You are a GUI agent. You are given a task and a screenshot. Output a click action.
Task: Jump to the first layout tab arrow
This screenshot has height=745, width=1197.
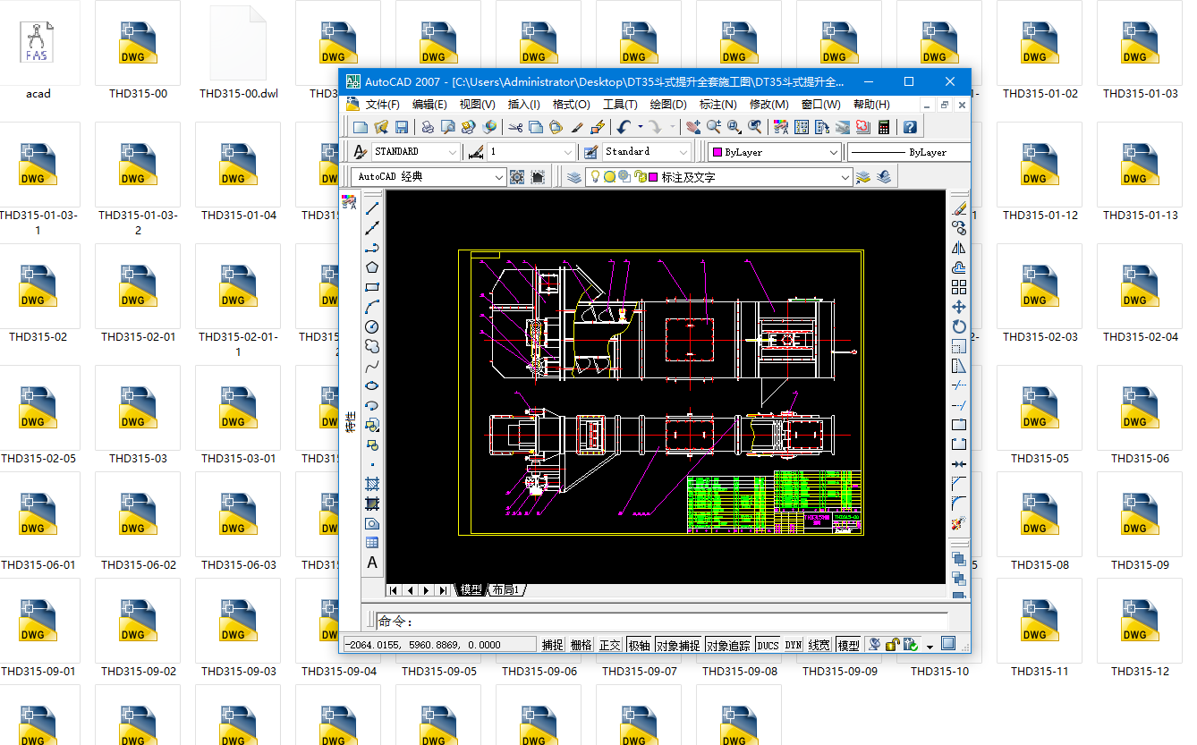(x=395, y=590)
